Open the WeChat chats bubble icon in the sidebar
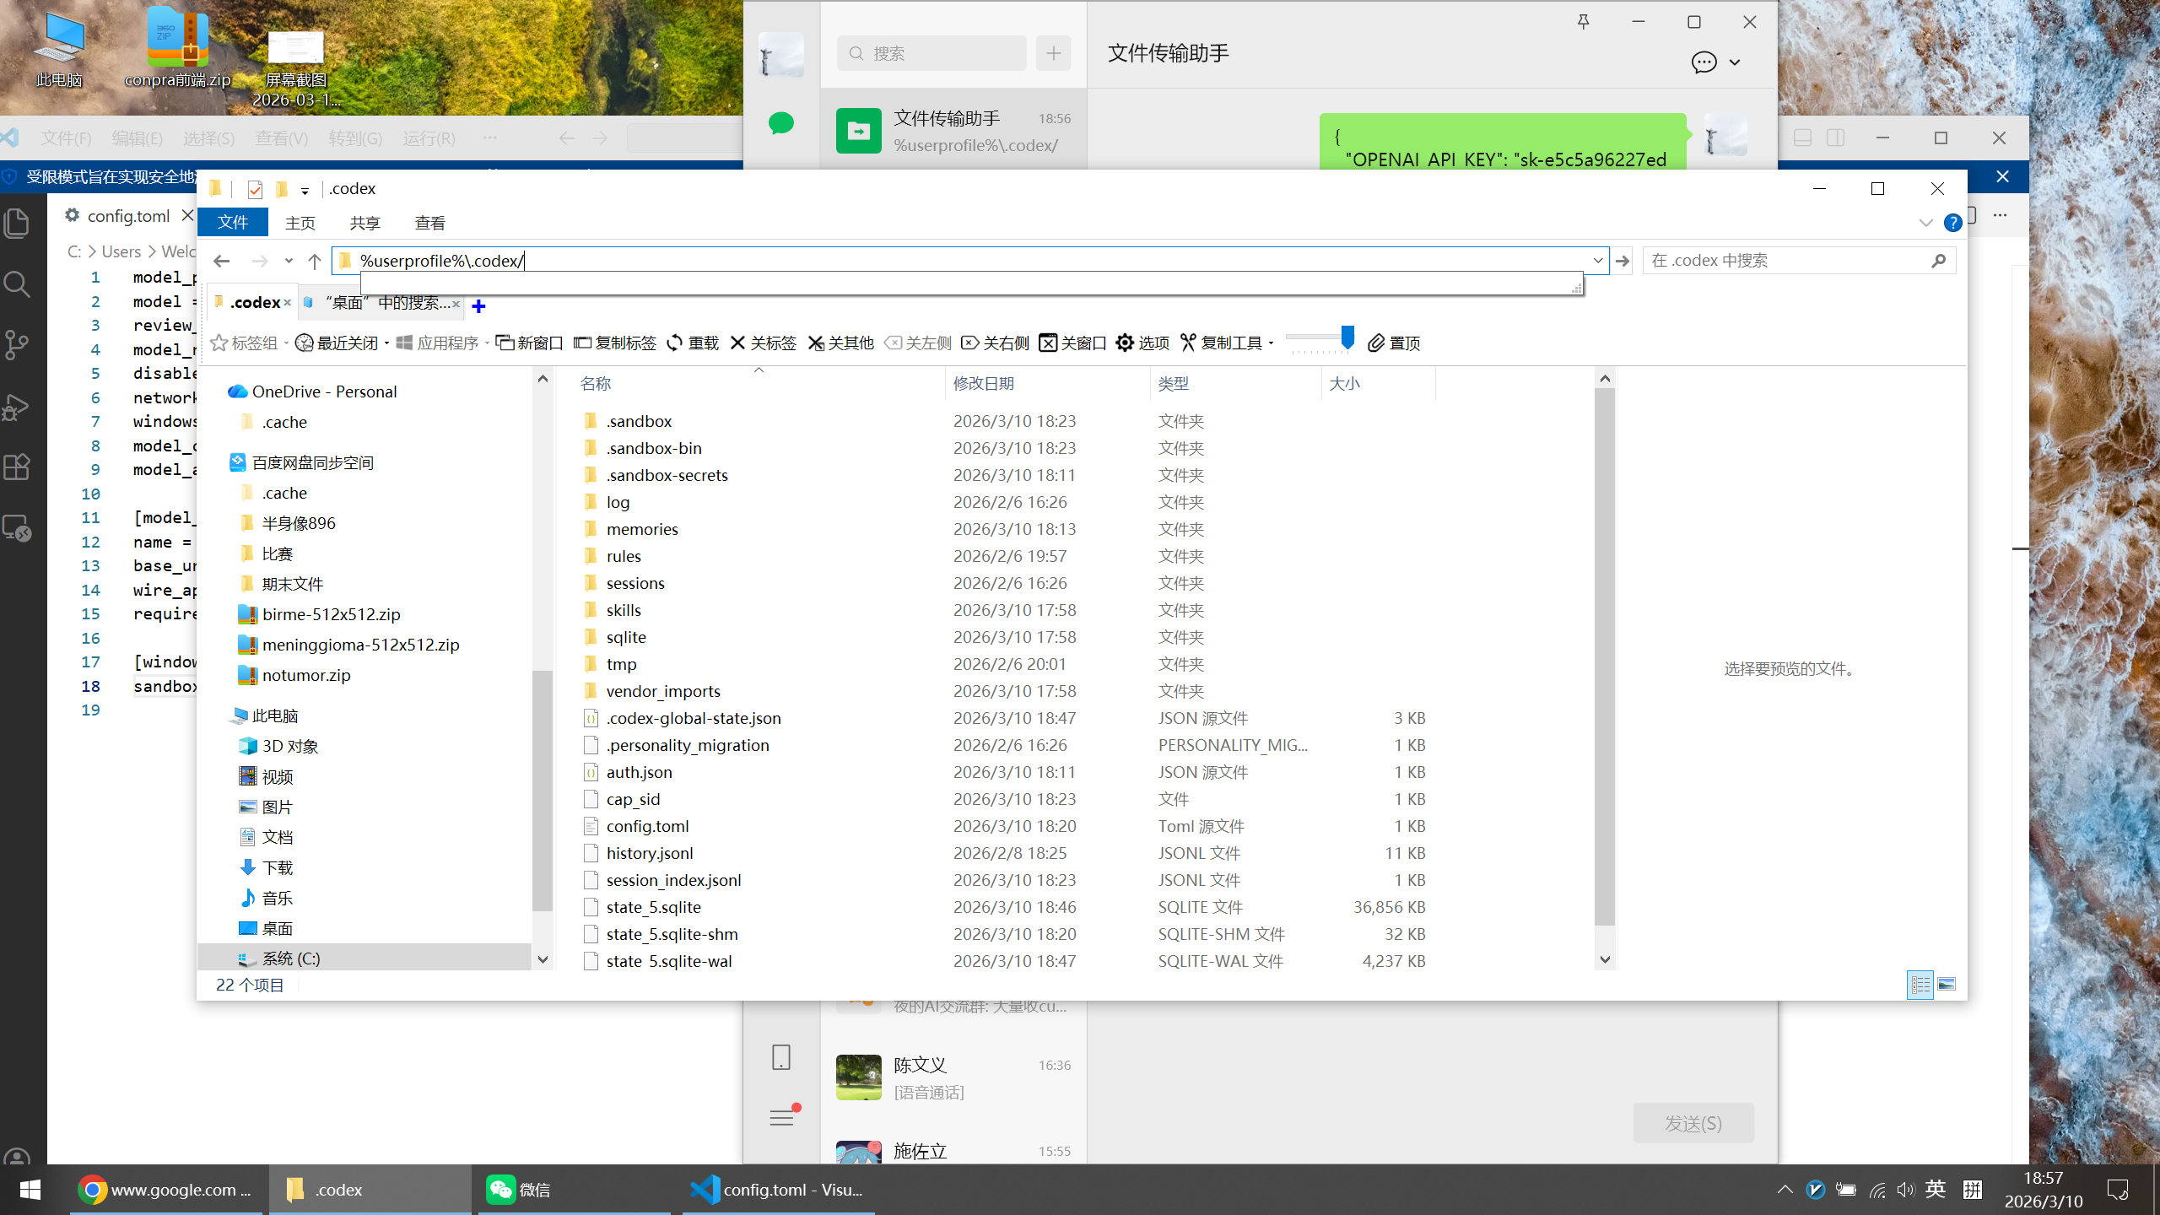Screen dimensions: 2160x1215 click(781, 124)
